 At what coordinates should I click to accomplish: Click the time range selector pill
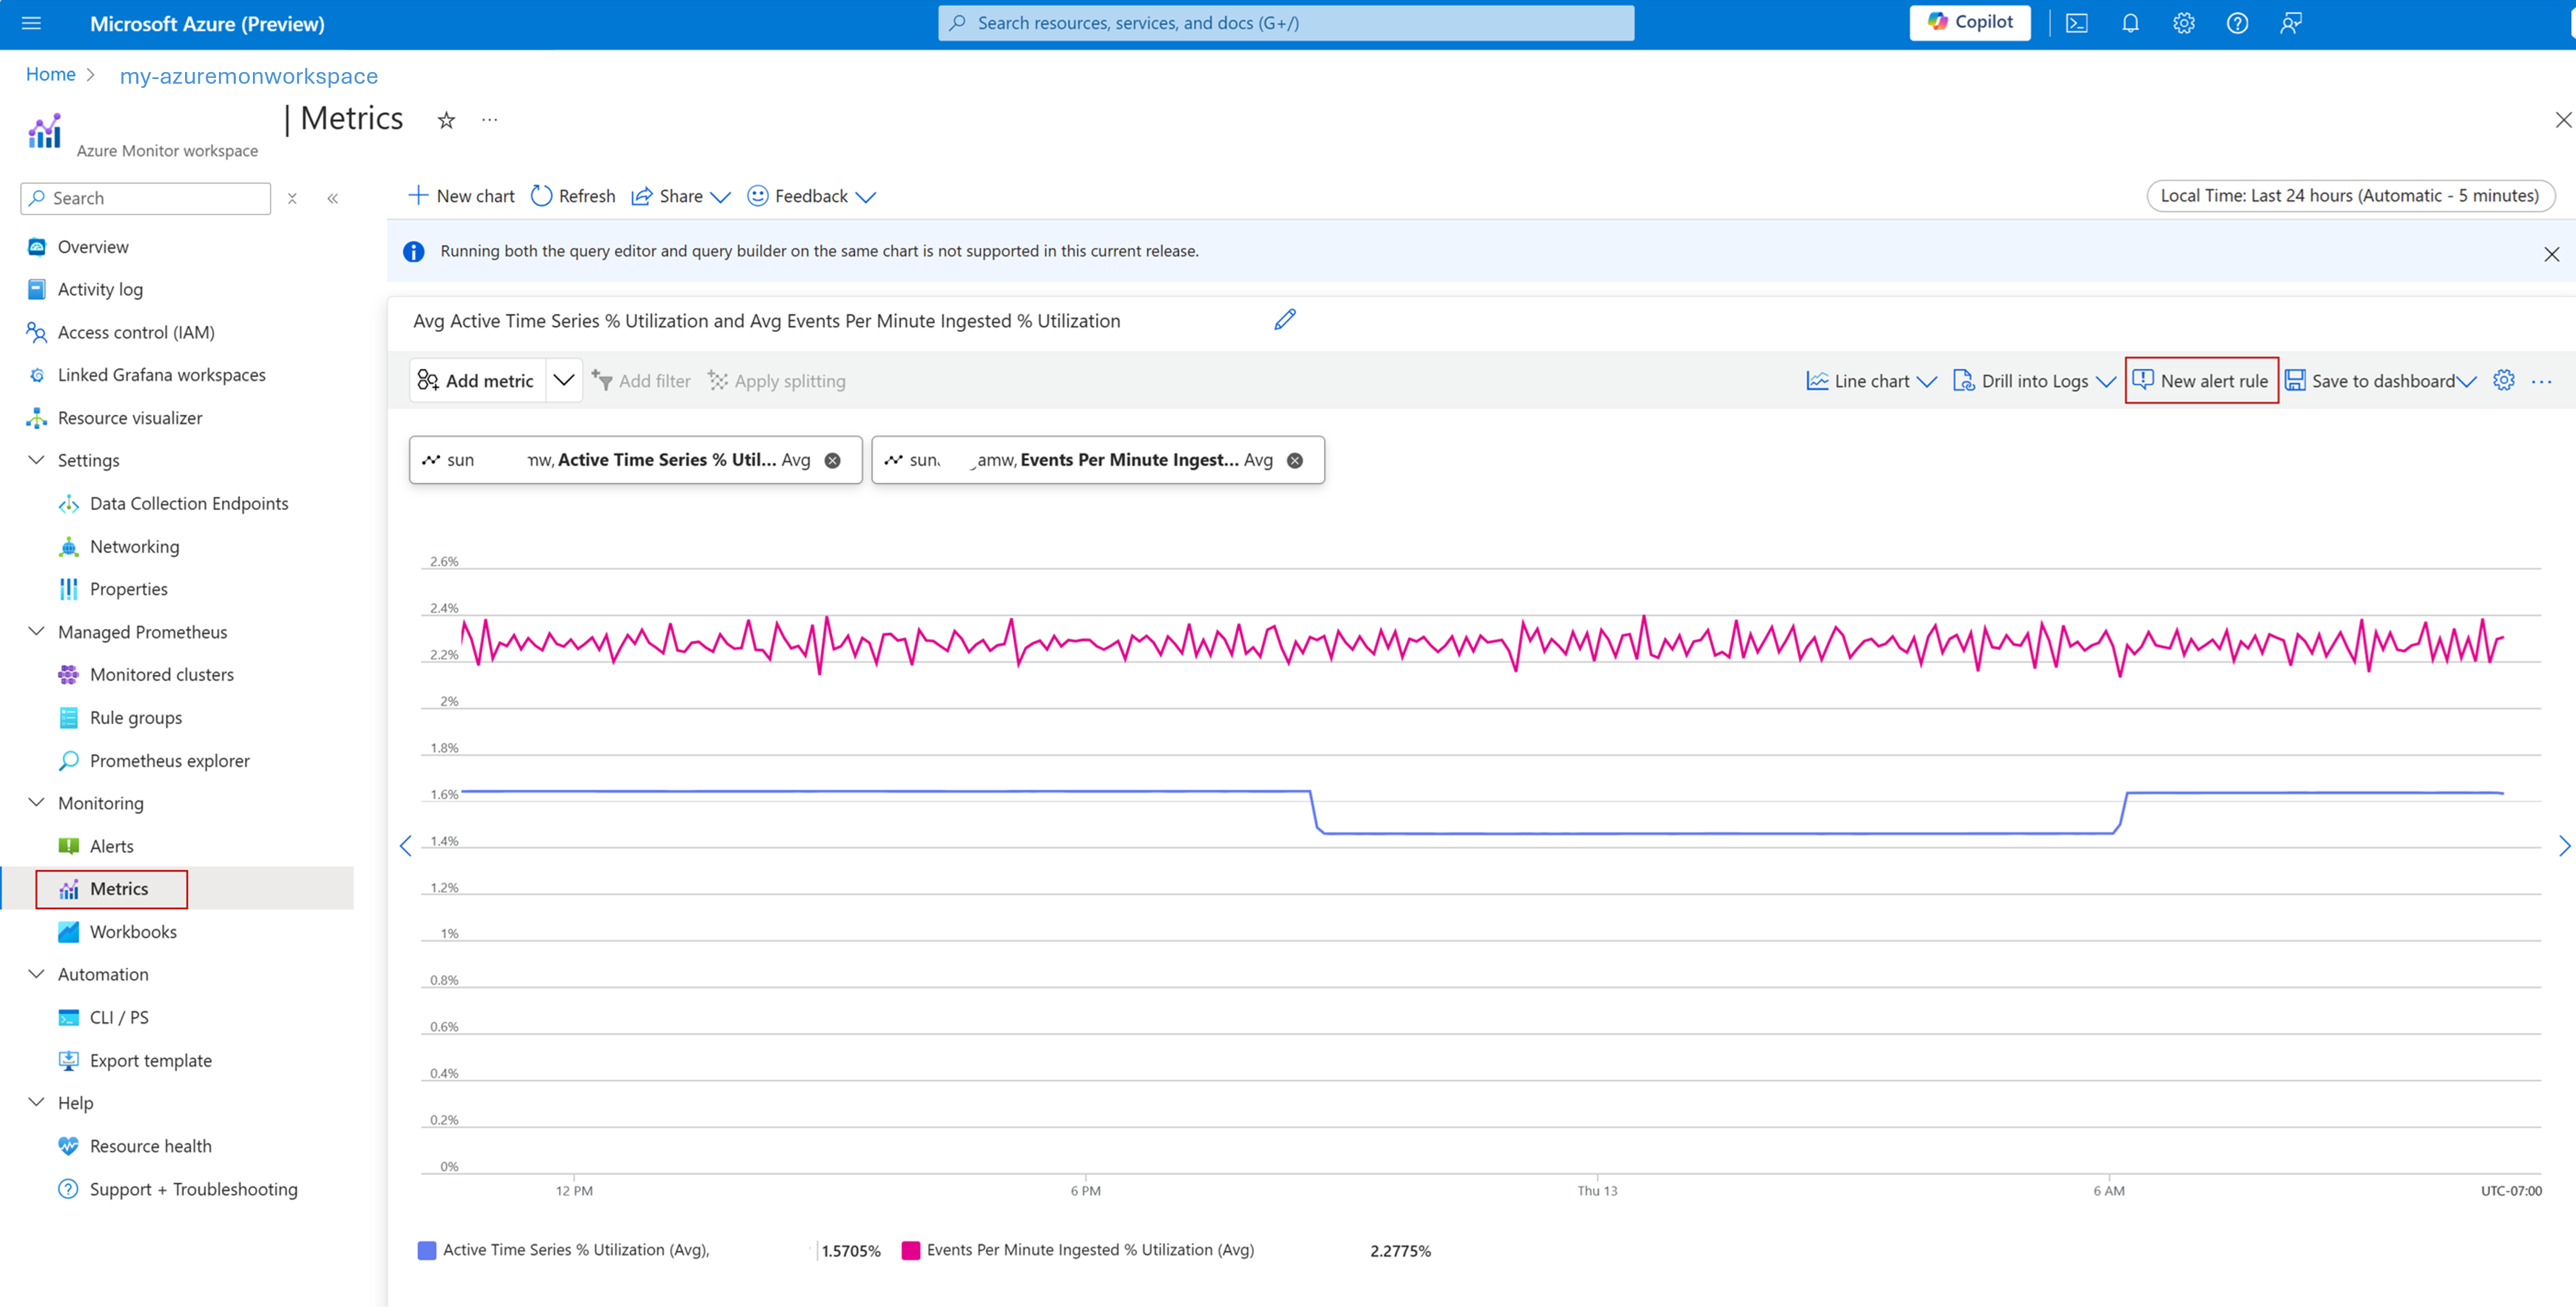[2350, 196]
